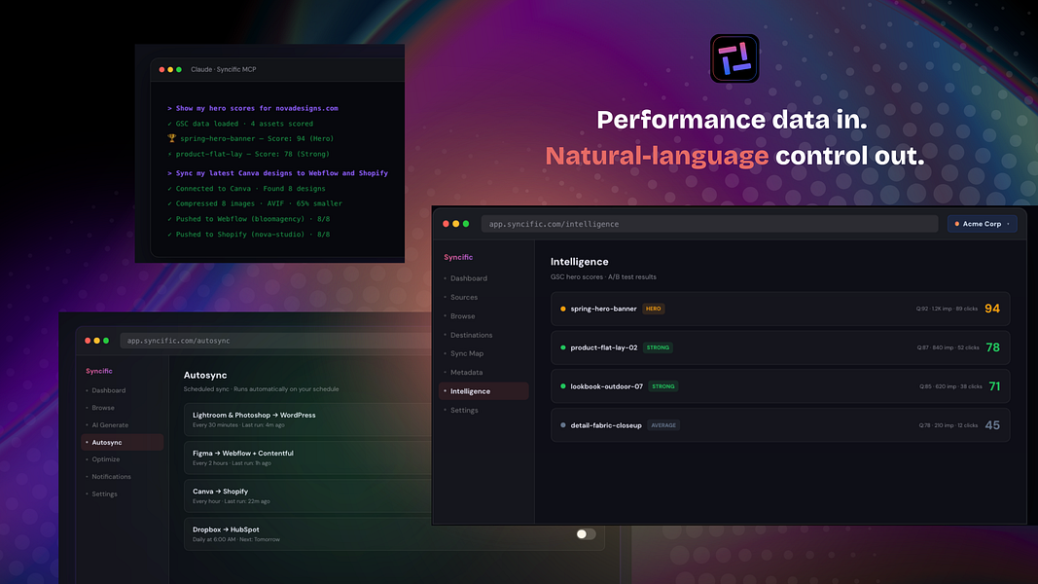The image size is (1038, 584).
Task: Click the score 78 value
Action: (x=993, y=347)
